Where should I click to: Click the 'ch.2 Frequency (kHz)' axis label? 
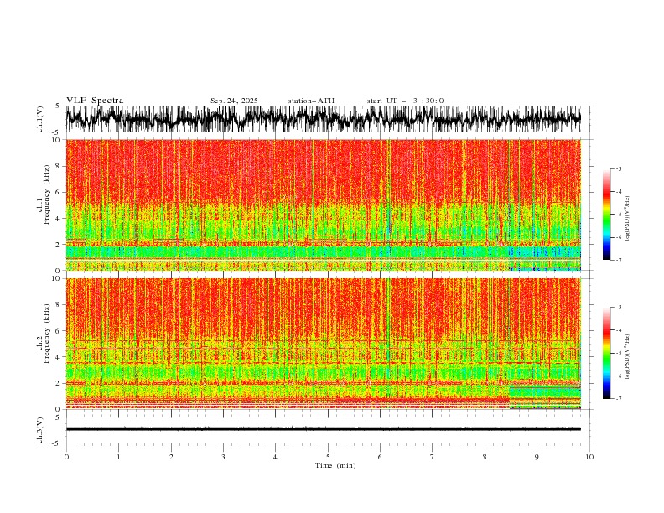(44, 334)
